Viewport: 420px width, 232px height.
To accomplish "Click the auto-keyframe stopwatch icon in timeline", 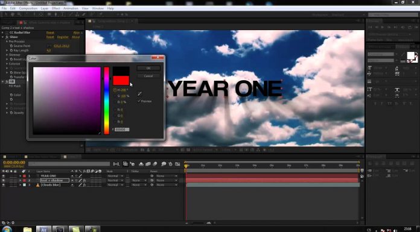I will [170, 164].
